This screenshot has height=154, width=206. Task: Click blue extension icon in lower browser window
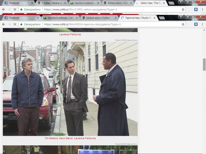click(x=196, y=24)
